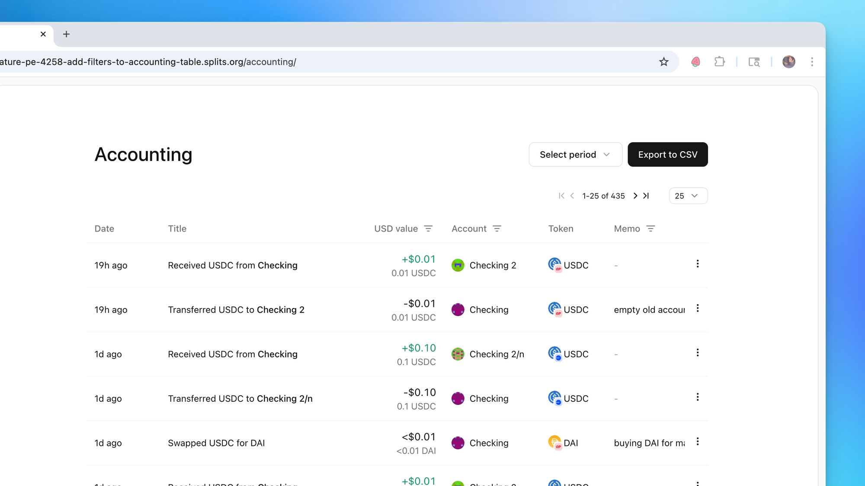Click Checking 2/n account link
Screen dimensions: 865x486
pyautogui.click(x=497, y=354)
